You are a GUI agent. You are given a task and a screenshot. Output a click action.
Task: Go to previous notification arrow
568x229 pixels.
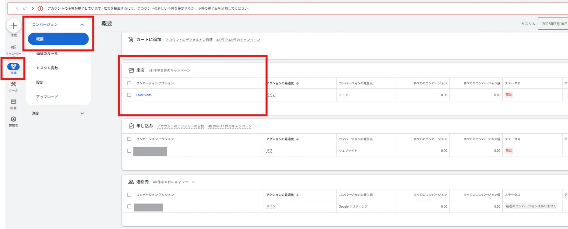[x=17, y=8]
